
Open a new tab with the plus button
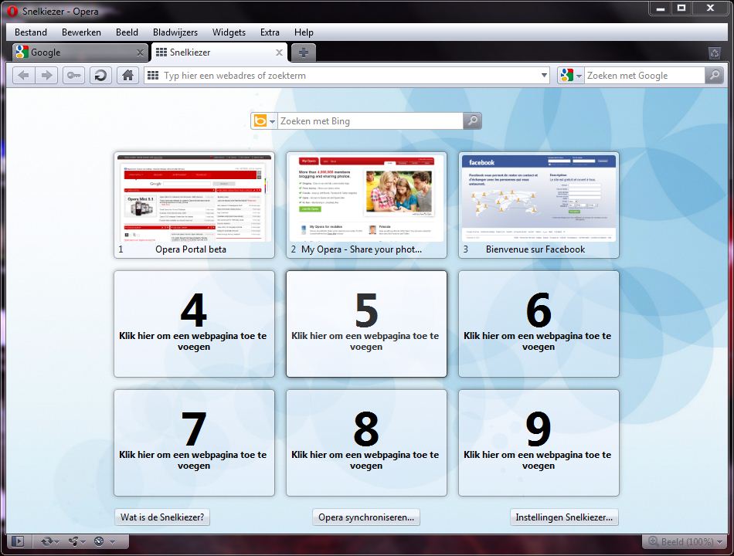pos(304,53)
